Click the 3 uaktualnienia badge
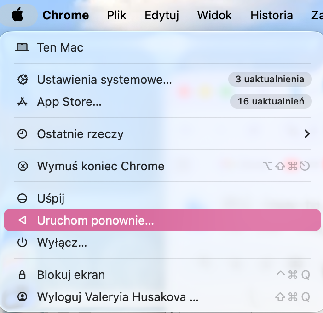This screenshot has height=313, width=323. coord(270,79)
